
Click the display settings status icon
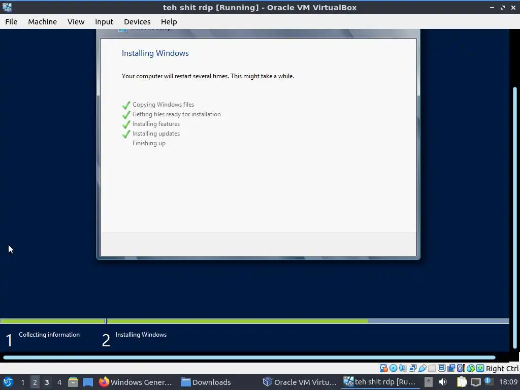tap(441, 368)
